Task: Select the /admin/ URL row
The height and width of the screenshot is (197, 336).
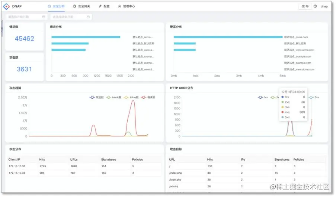Action: (247, 187)
